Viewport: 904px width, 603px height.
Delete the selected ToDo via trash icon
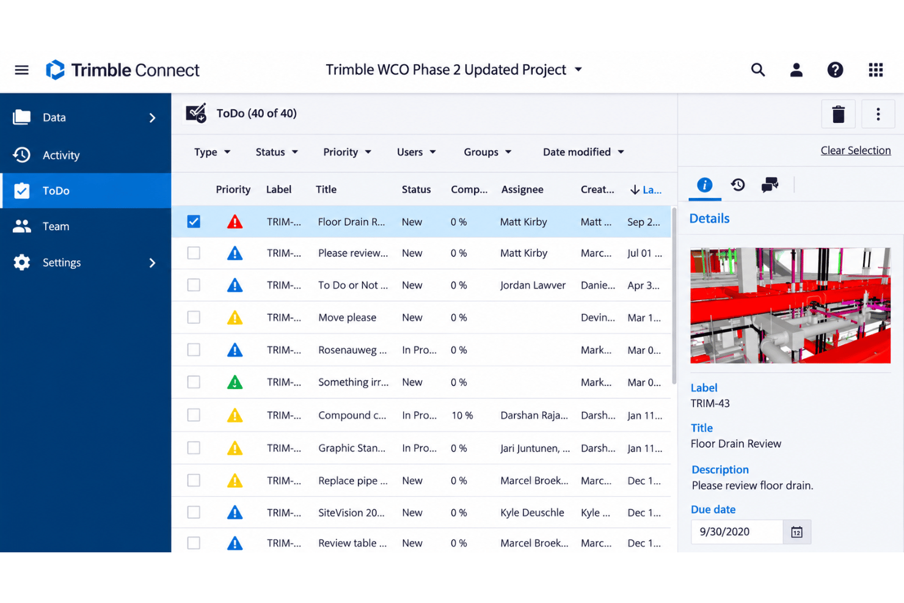tap(838, 114)
